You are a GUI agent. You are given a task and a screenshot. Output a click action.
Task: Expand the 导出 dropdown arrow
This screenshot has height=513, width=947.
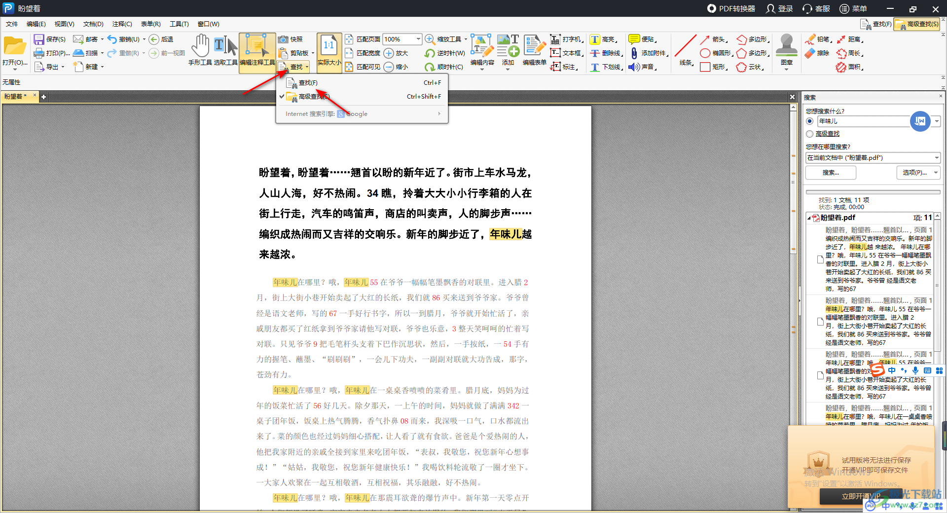point(63,67)
